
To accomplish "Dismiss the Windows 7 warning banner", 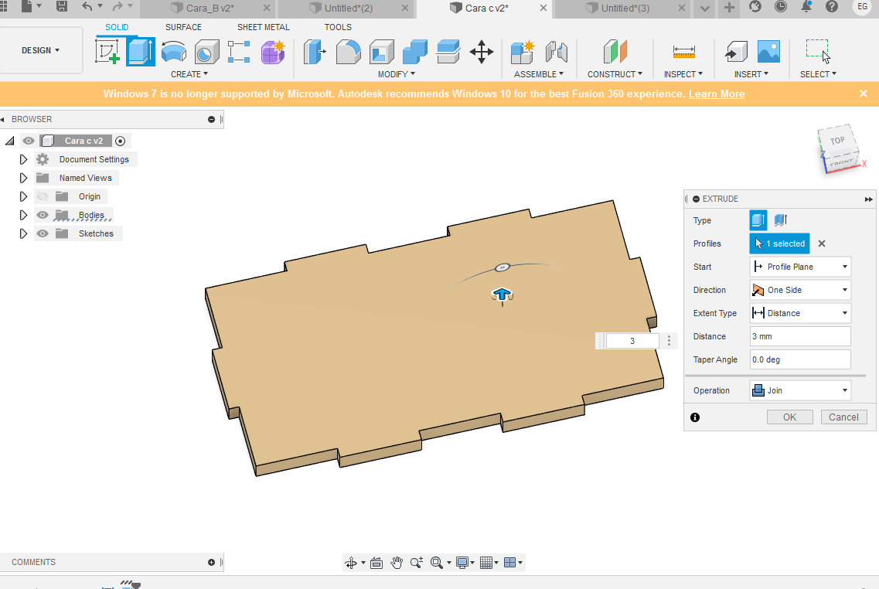I will tap(864, 94).
